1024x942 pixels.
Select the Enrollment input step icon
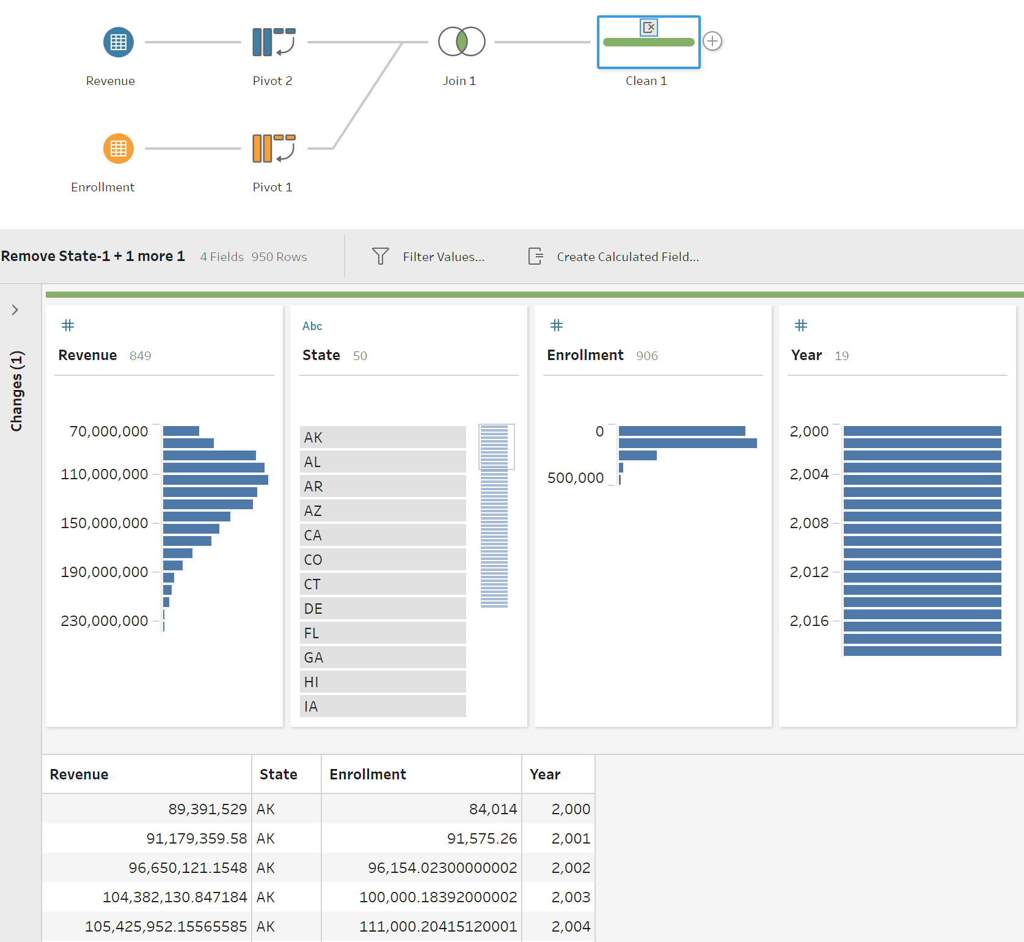[119, 149]
